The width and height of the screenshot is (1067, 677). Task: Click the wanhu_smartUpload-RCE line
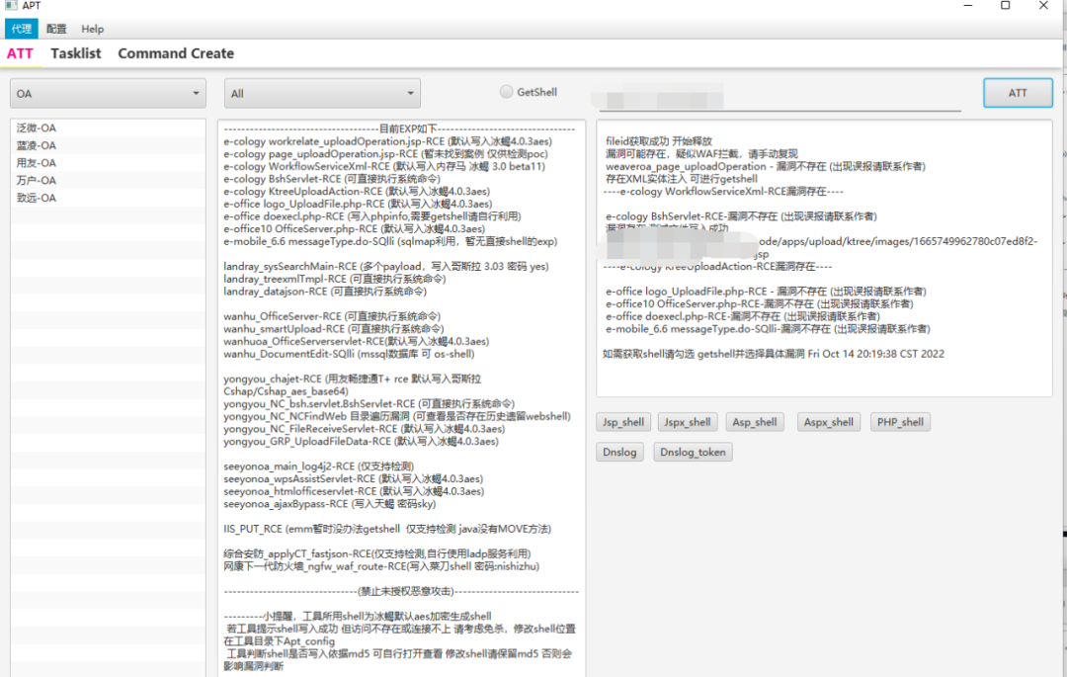coord(334,329)
